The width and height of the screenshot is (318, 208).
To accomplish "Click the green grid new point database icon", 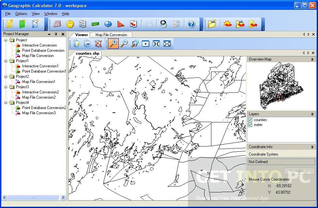I will 22,24.
